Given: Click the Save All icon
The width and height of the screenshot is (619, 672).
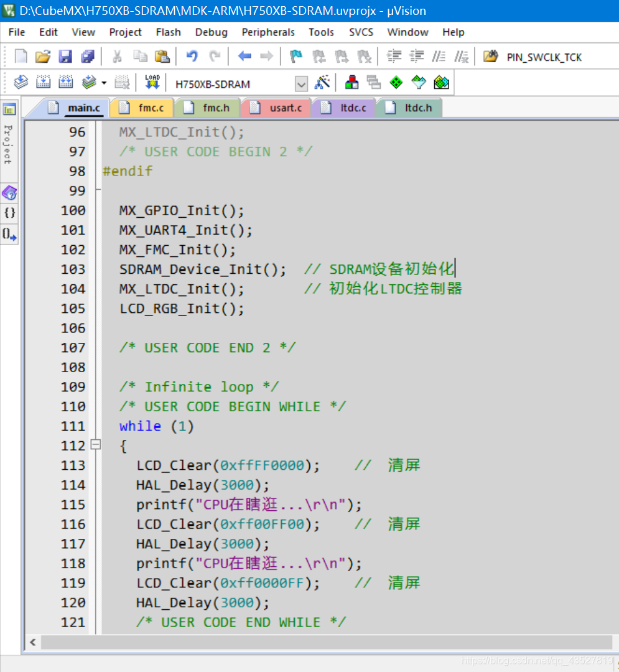Looking at the screenshot, I should (x=88, y=56).
